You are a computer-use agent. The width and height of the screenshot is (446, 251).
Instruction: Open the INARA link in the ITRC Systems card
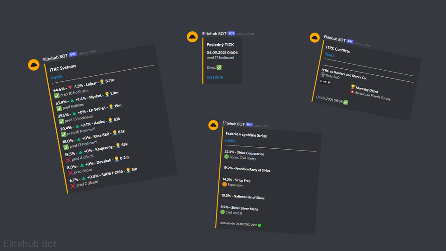tap(57, 77)
